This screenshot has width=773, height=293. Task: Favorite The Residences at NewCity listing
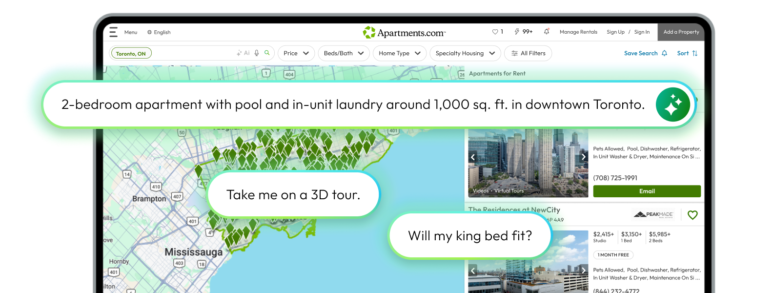tap(692, 215)
